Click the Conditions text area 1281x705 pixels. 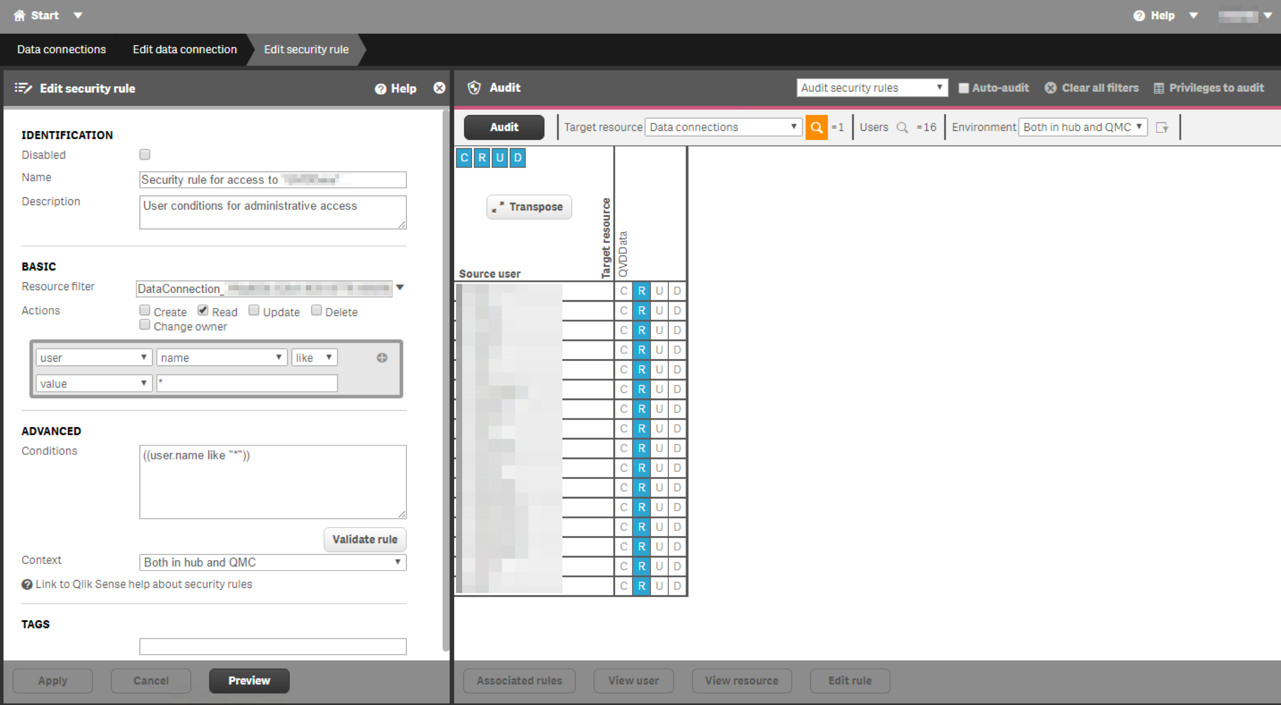coord(272,482)
